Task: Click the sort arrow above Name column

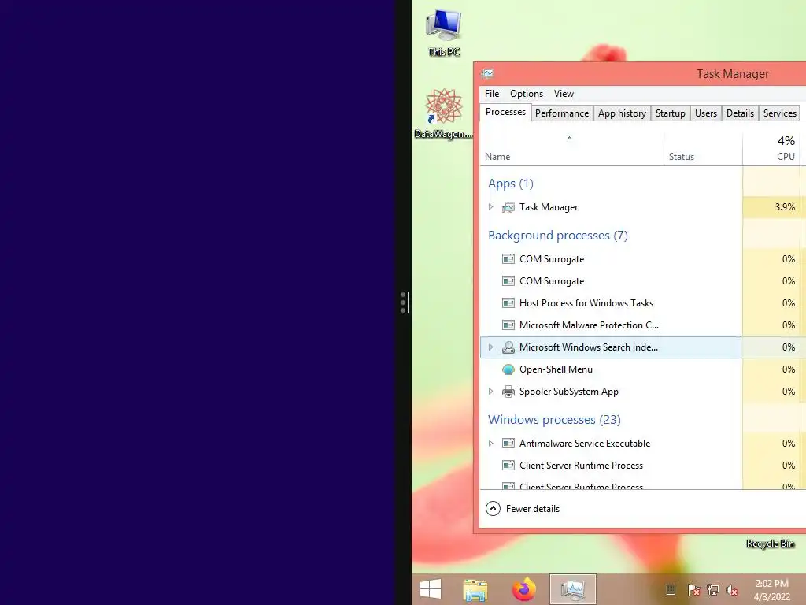Action: 569,138
